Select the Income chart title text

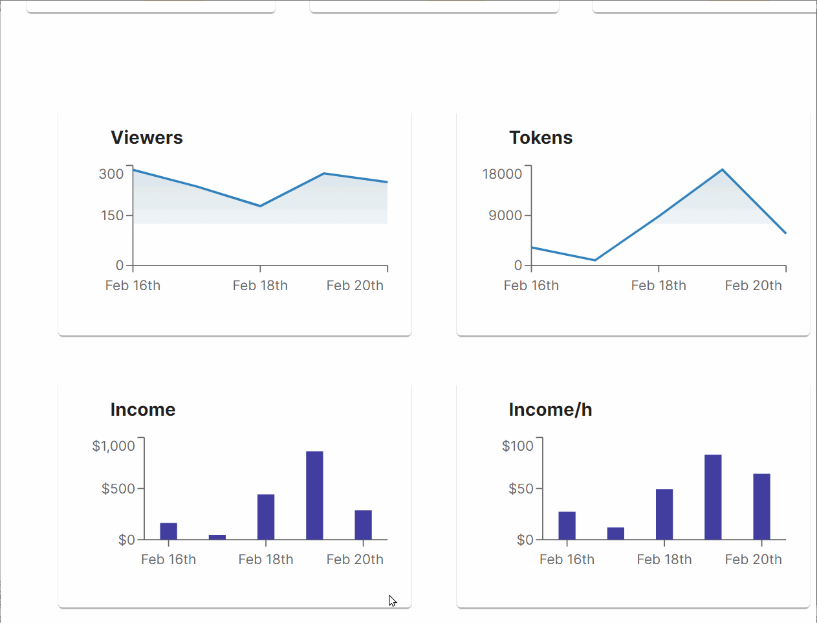tap(143, 409)
